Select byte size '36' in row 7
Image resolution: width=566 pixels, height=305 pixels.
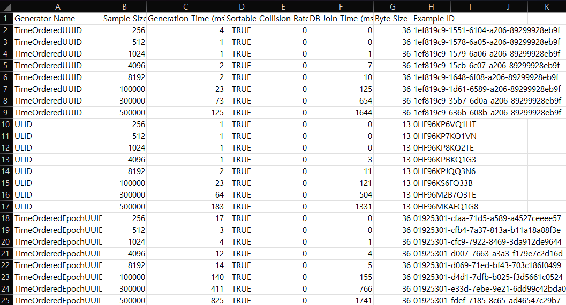[x=393, y=89]
